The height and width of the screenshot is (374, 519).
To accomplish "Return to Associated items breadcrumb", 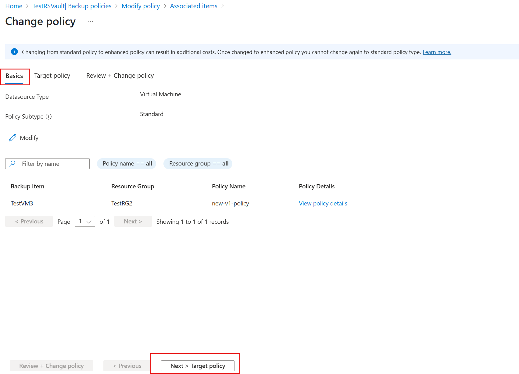I will (194, 6).
